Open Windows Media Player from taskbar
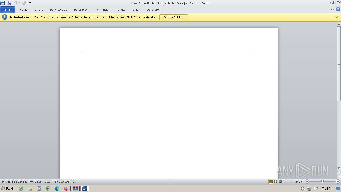Viewport: 341px width, 192px height. 39,189
